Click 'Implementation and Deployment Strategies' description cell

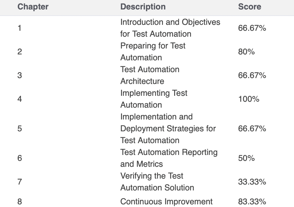click(168, 129)
